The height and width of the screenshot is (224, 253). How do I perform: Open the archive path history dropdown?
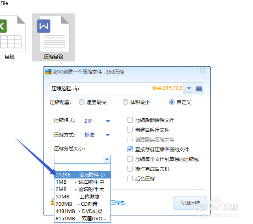click(x=189, y=88)
